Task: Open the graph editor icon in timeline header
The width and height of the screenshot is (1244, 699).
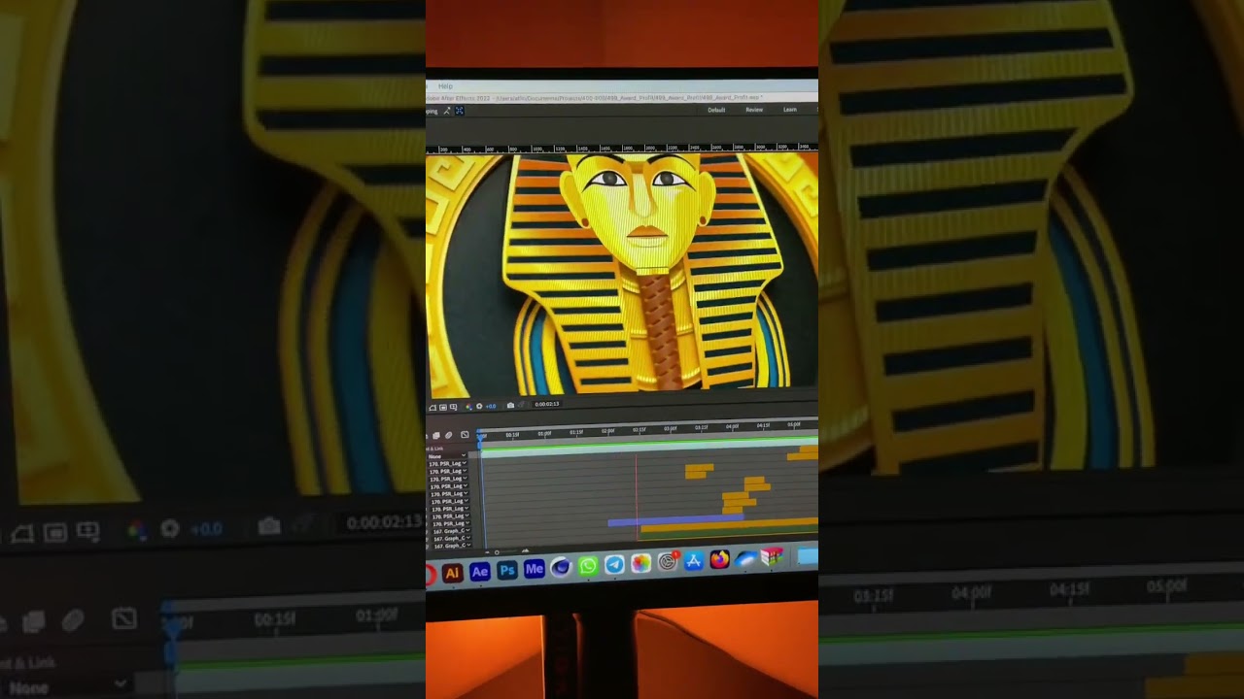Action: (x=465, y=435)
